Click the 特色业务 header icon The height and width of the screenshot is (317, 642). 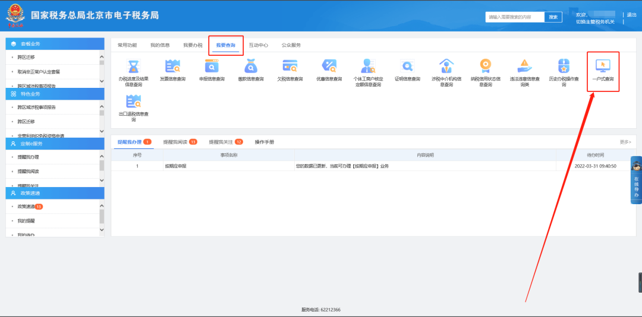pos(14,94)
